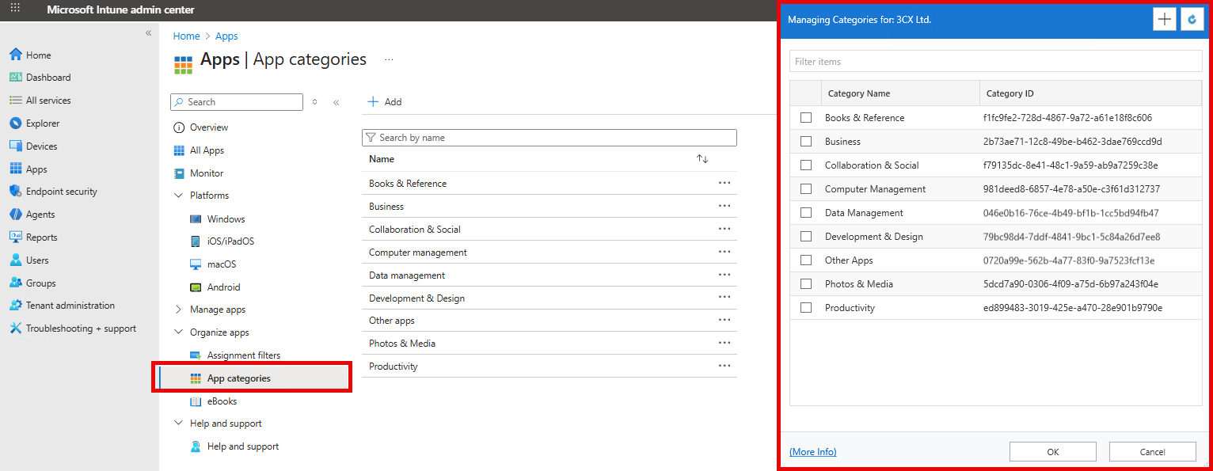Click the Add button to create a category
This screenshot has height=471, width=1213.
tap(384, 101)
